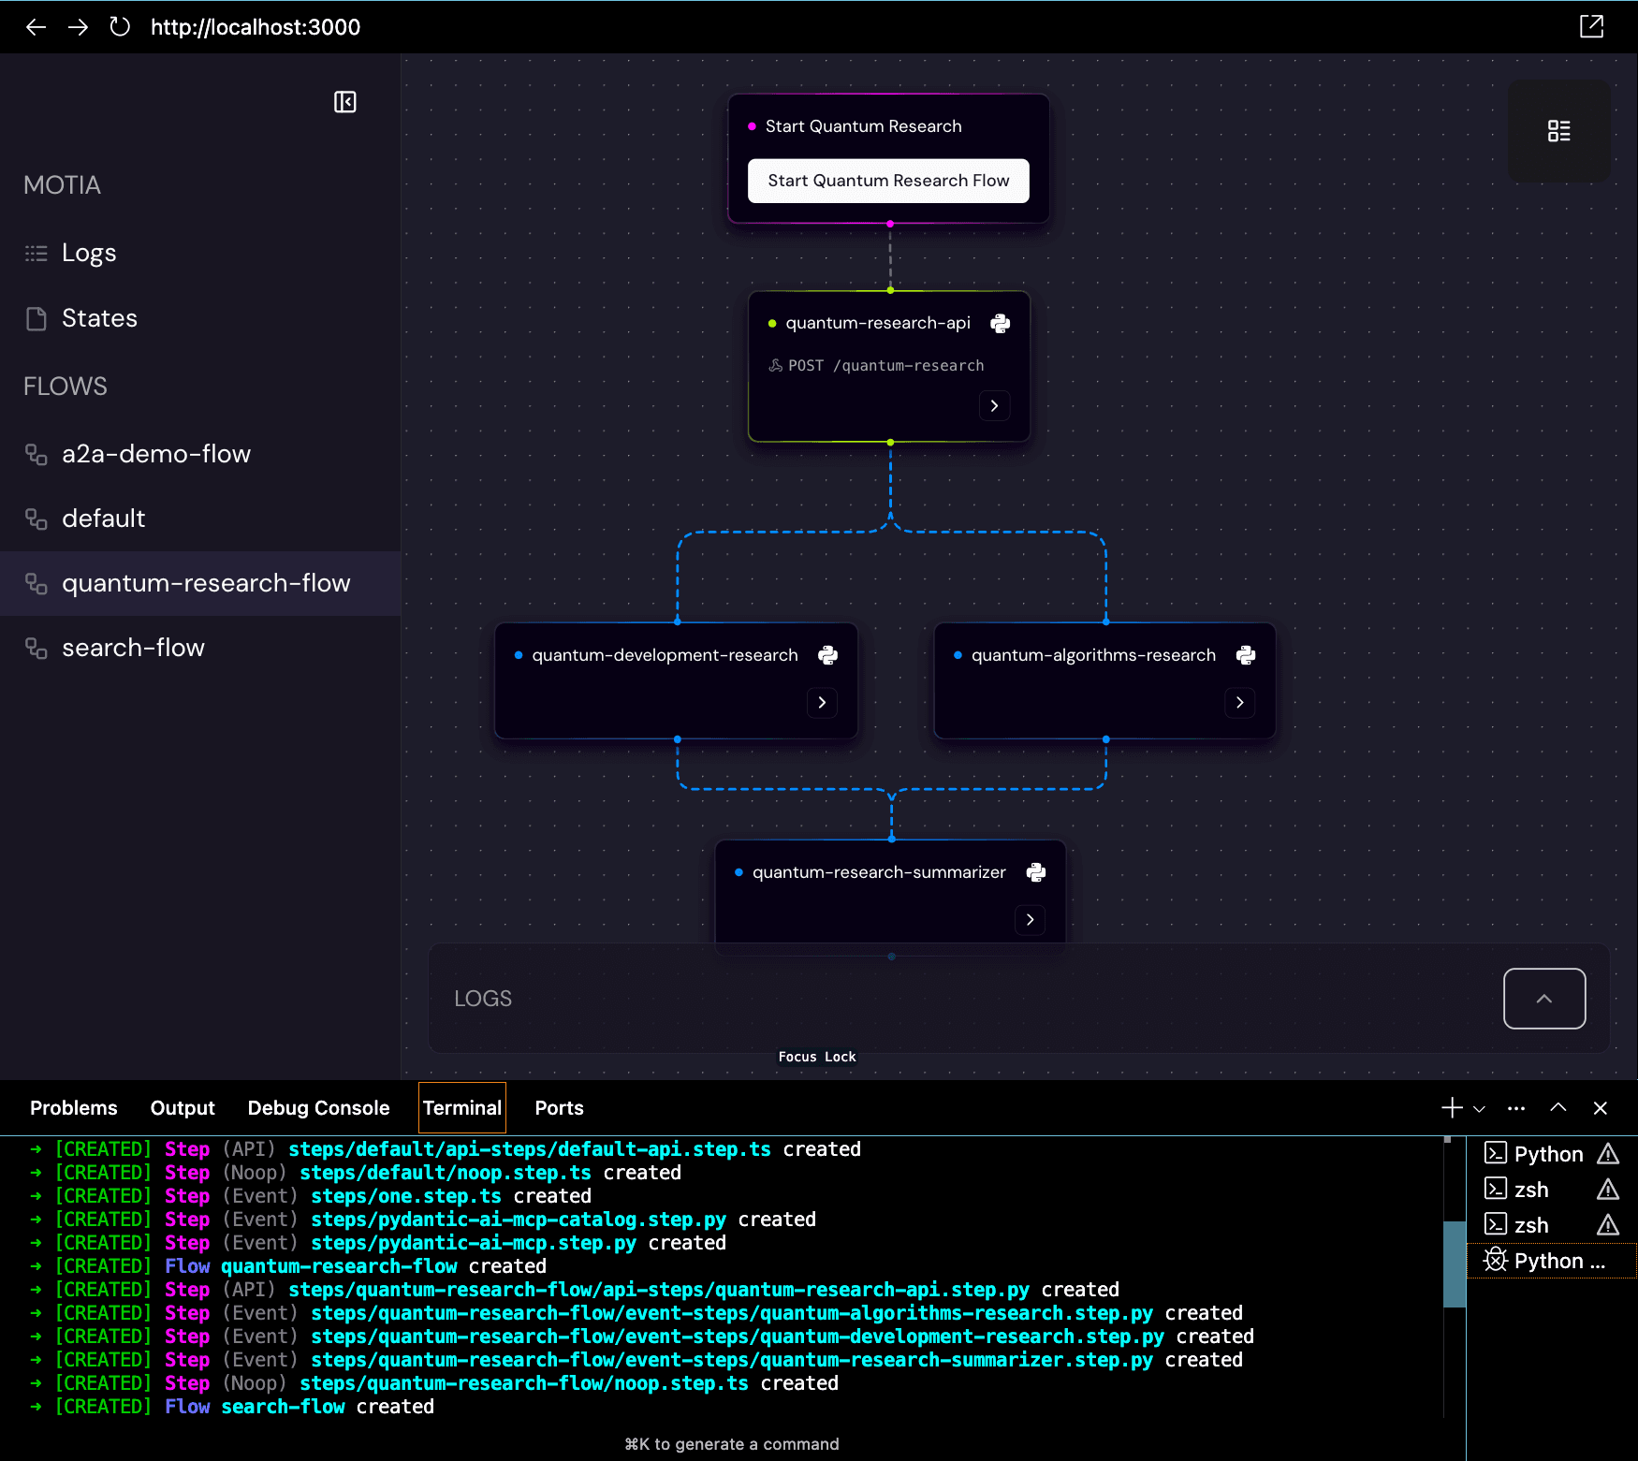The width and height of the screenshot is (1638, 1461).
Task: Click the default flow icon
Action: click(x=37, y=519)
